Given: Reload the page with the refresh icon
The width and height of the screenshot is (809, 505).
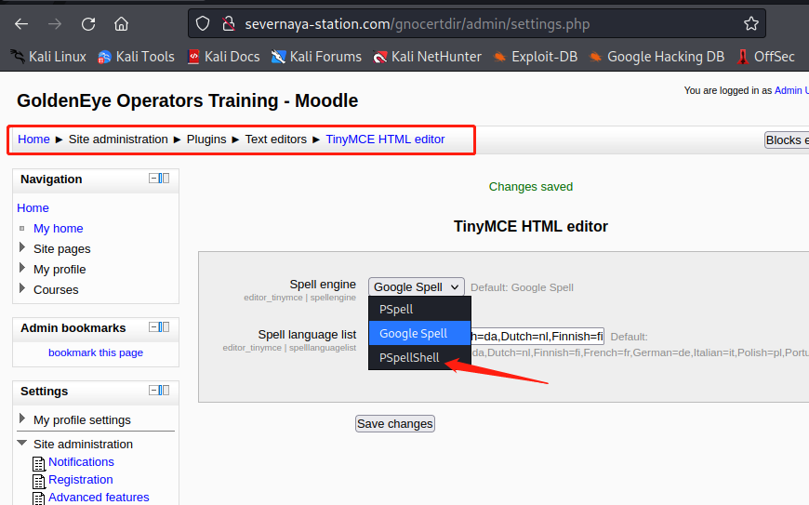Looking at the screenshot, I should (x=88, y=24).
